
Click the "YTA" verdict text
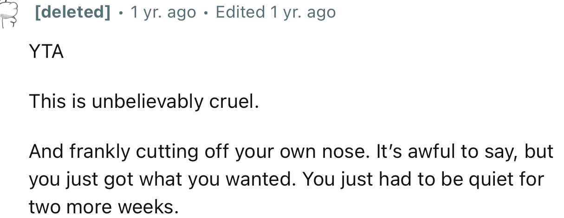point(46,52)
